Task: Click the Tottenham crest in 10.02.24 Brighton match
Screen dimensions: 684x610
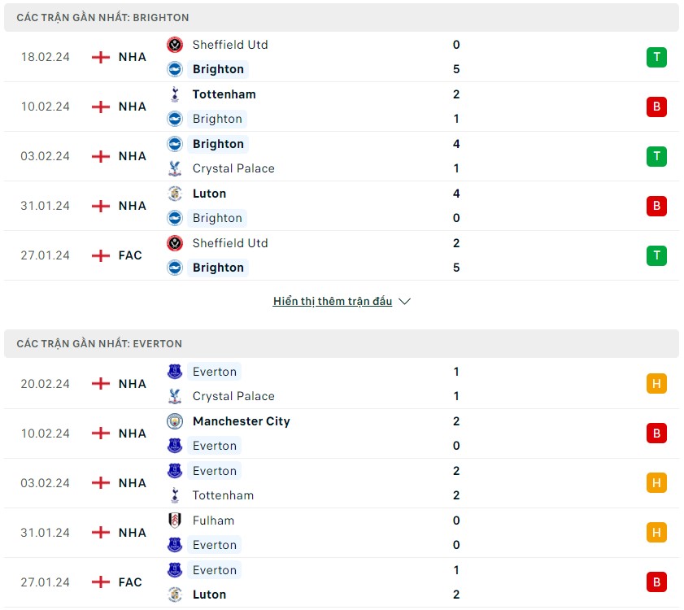Action: point(175,94)
